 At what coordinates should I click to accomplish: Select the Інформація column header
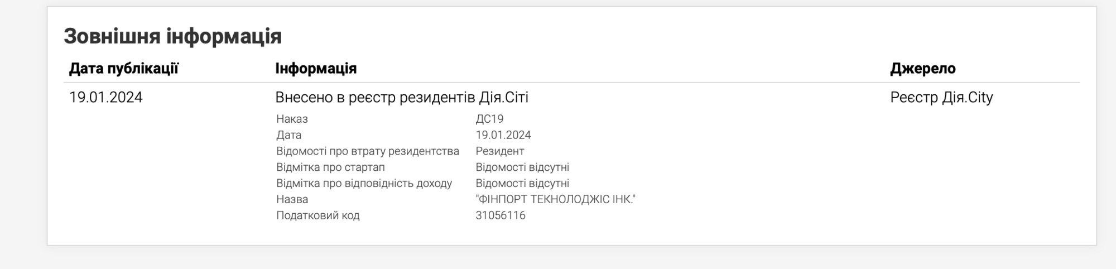[x=316, y=69]
